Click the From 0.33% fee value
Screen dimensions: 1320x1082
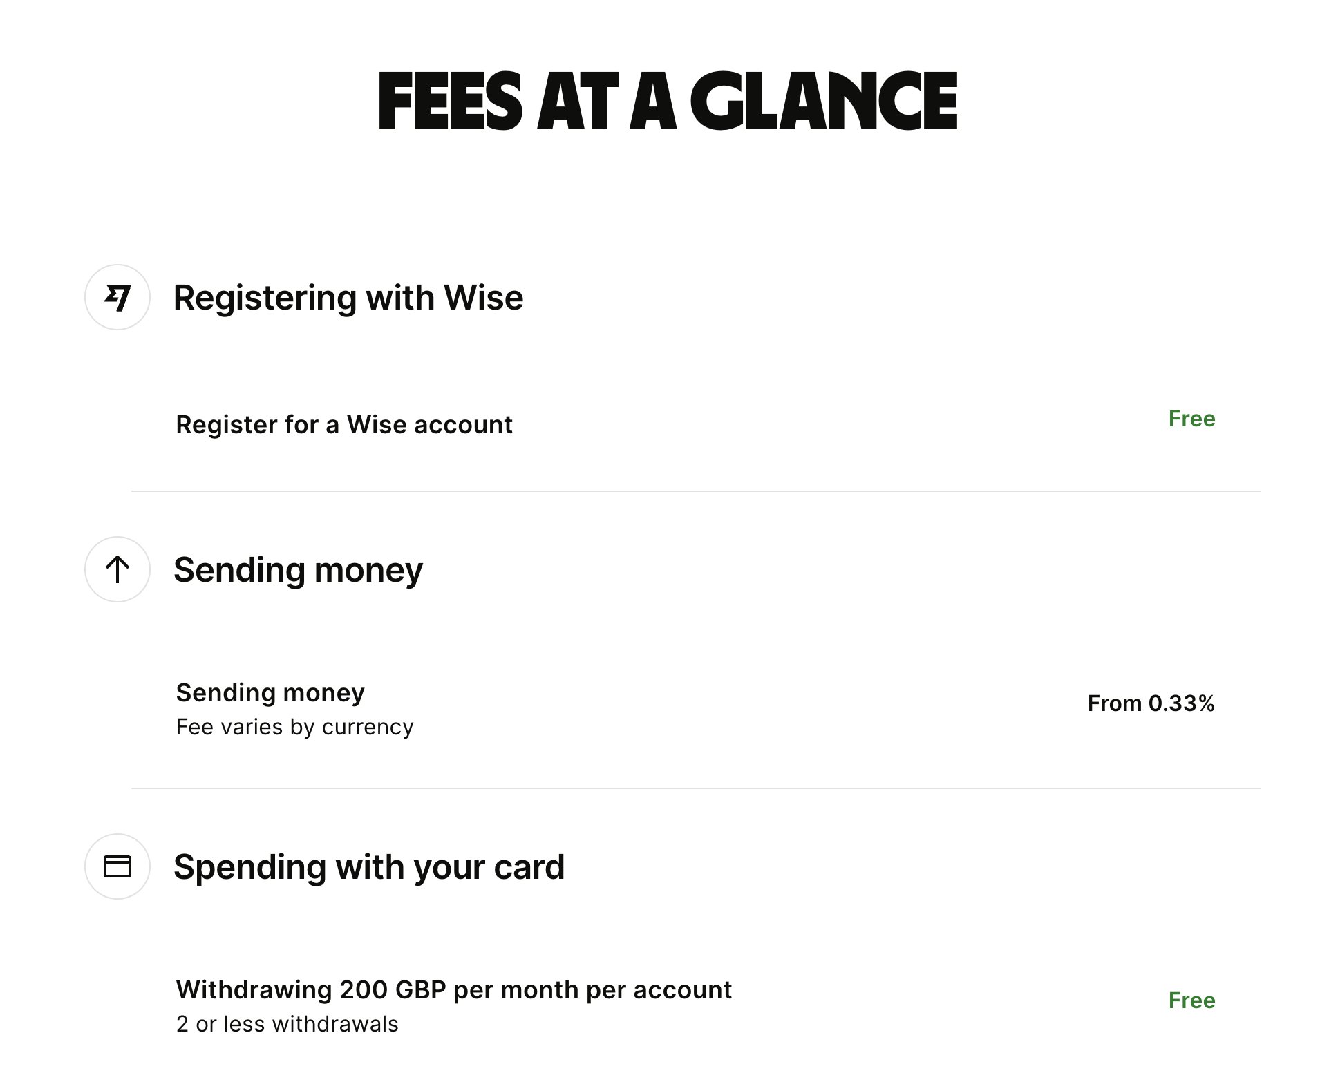coord(1151,703)
